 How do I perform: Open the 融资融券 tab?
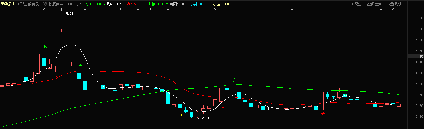(374, 4)
